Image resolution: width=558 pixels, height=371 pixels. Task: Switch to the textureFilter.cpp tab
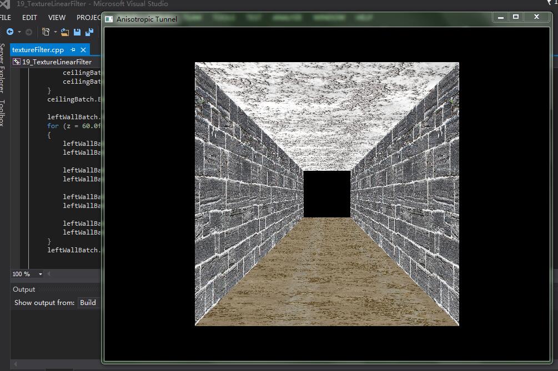(38, 50)
